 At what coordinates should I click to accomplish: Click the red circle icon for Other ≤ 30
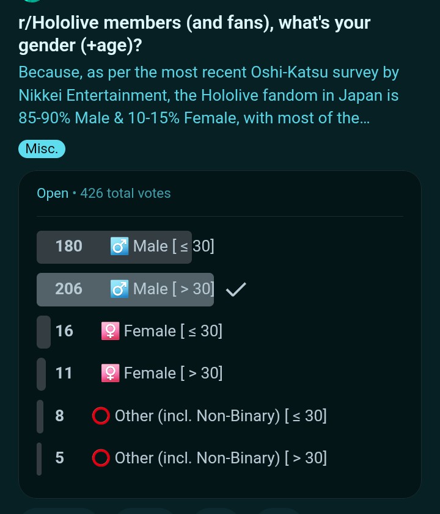101,416
